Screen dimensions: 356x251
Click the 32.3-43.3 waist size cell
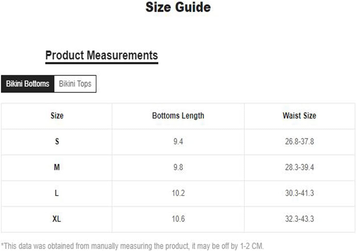click(300, 219)
